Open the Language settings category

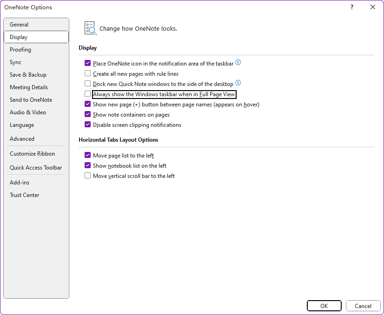pos(36,125)
